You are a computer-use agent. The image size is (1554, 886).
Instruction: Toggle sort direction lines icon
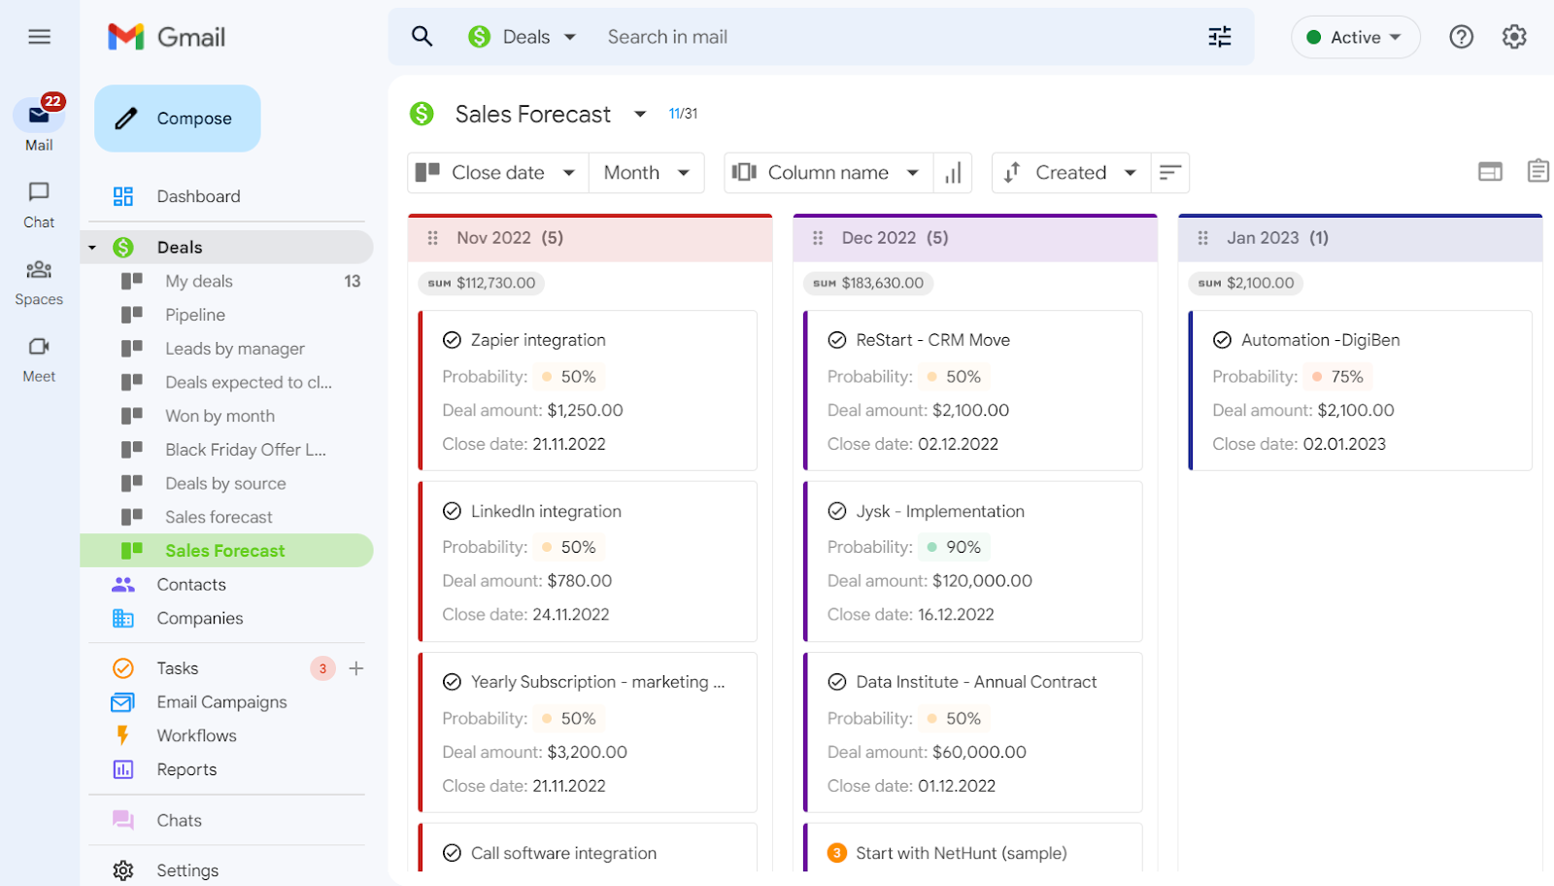point(1170,173)
